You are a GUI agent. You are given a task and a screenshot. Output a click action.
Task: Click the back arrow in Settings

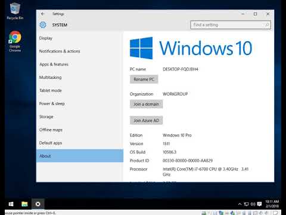point(43,14)
